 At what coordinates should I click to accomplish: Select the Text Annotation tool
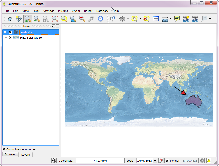tap(204, 19)
